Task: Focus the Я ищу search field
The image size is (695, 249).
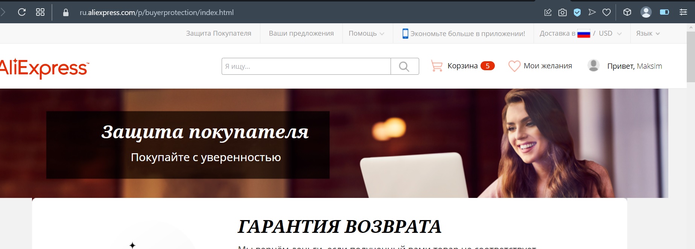Action: 306,66
